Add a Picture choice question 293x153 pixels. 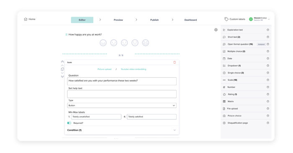(246, 116)
